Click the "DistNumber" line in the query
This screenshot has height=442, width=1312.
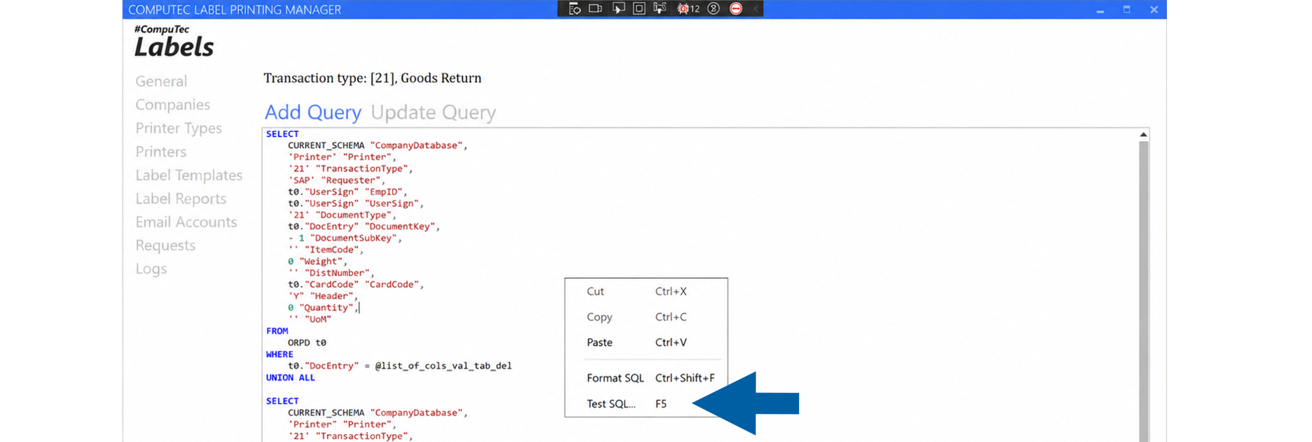coord(331,273)
